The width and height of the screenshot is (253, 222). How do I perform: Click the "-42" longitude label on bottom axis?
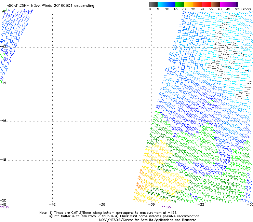coord(52,205)
